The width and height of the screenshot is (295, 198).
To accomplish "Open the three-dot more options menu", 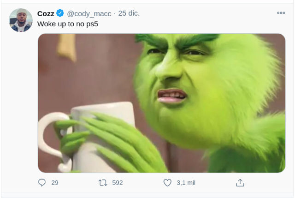I will tap(281, 13).
